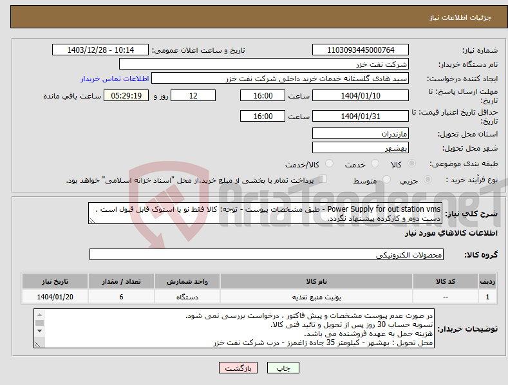This screenshot has height=385, width=508.
Task: Click the announcement date field 1403/12/28 - 10:14
Action: point(100,50)
